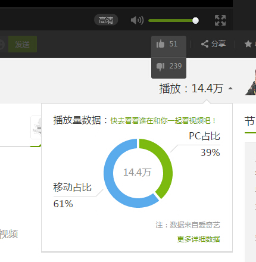Click the 分享 share label

(x=218, y=43)
